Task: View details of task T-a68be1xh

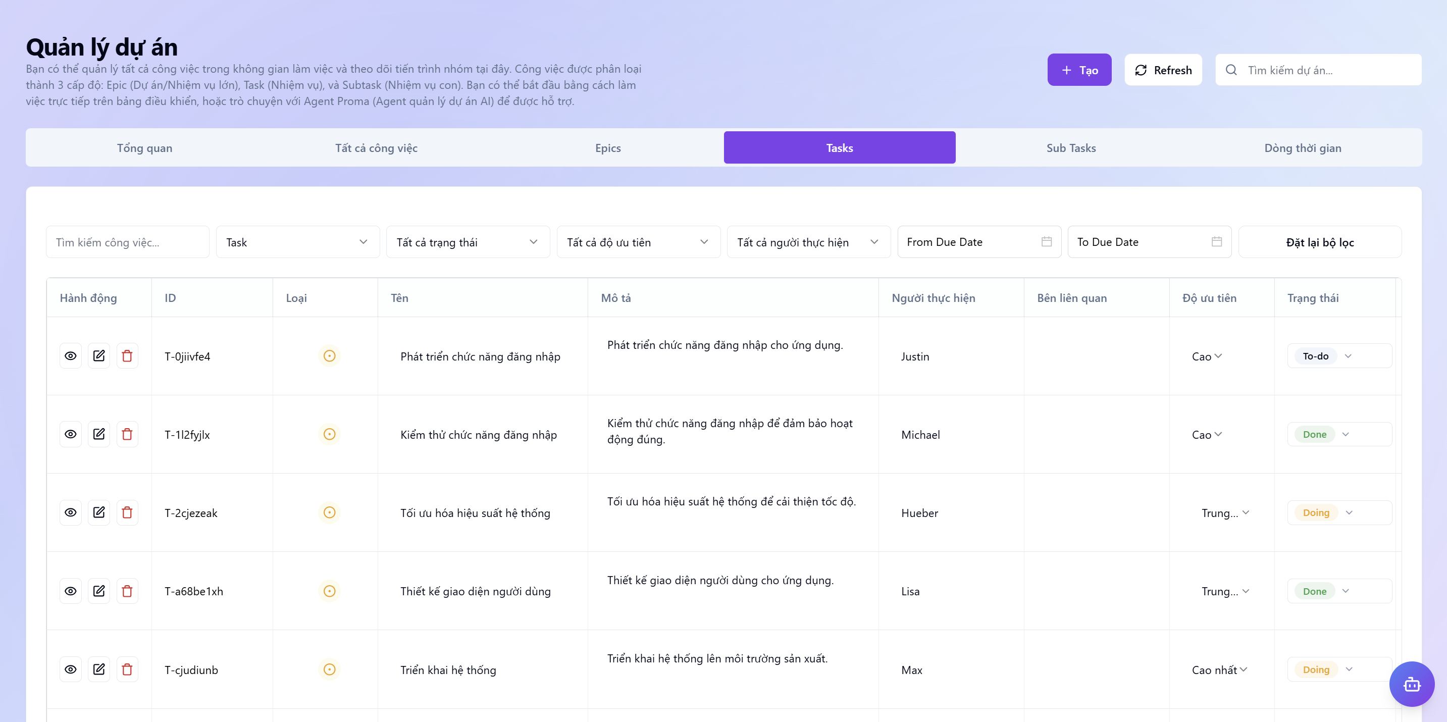Action: 70,591
